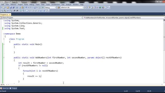The image size is (165, 93).
Task: Open Solution Explorer from the toolbar icon
Action: (86, 7)
